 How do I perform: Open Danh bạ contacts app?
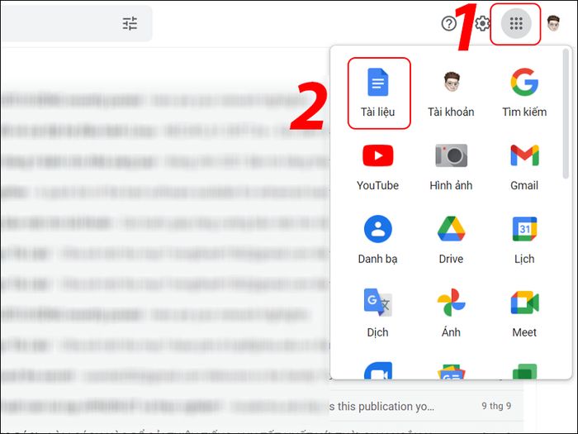[378, 240]
